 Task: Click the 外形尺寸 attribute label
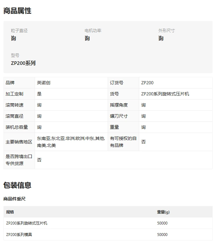pyautogui.click(x=167, y=31)
